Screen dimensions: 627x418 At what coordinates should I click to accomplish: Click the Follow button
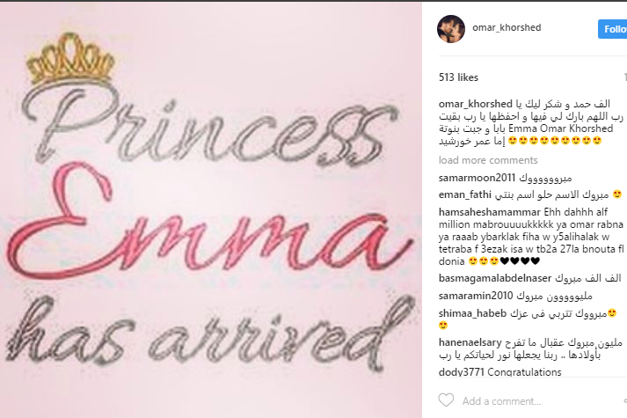point(613,29)
